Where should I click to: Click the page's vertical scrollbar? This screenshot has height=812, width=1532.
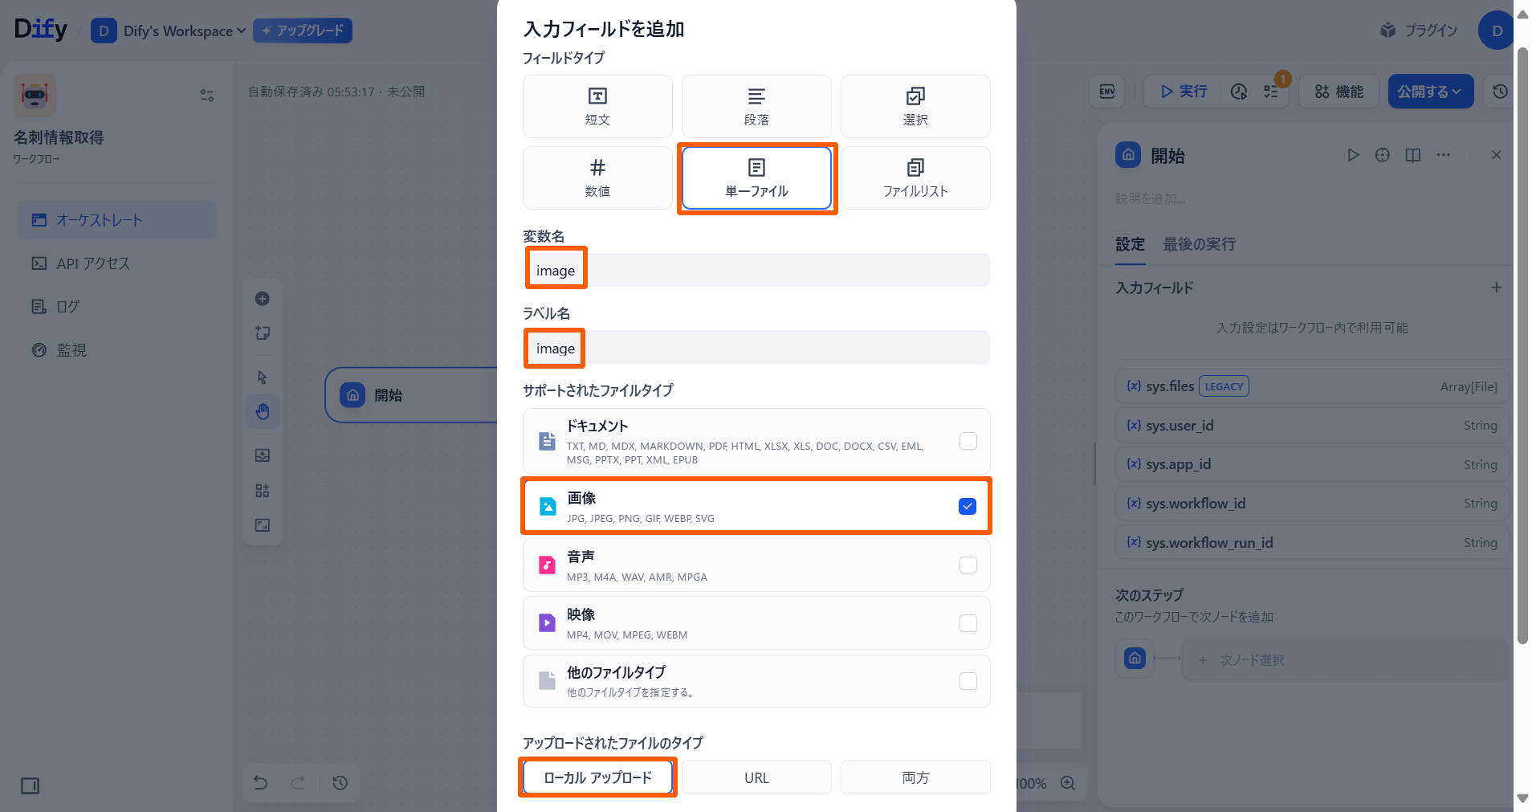[x=1522, y=345]
